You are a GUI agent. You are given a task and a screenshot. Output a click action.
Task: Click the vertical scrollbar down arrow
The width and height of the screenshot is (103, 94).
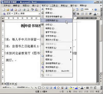101,73
